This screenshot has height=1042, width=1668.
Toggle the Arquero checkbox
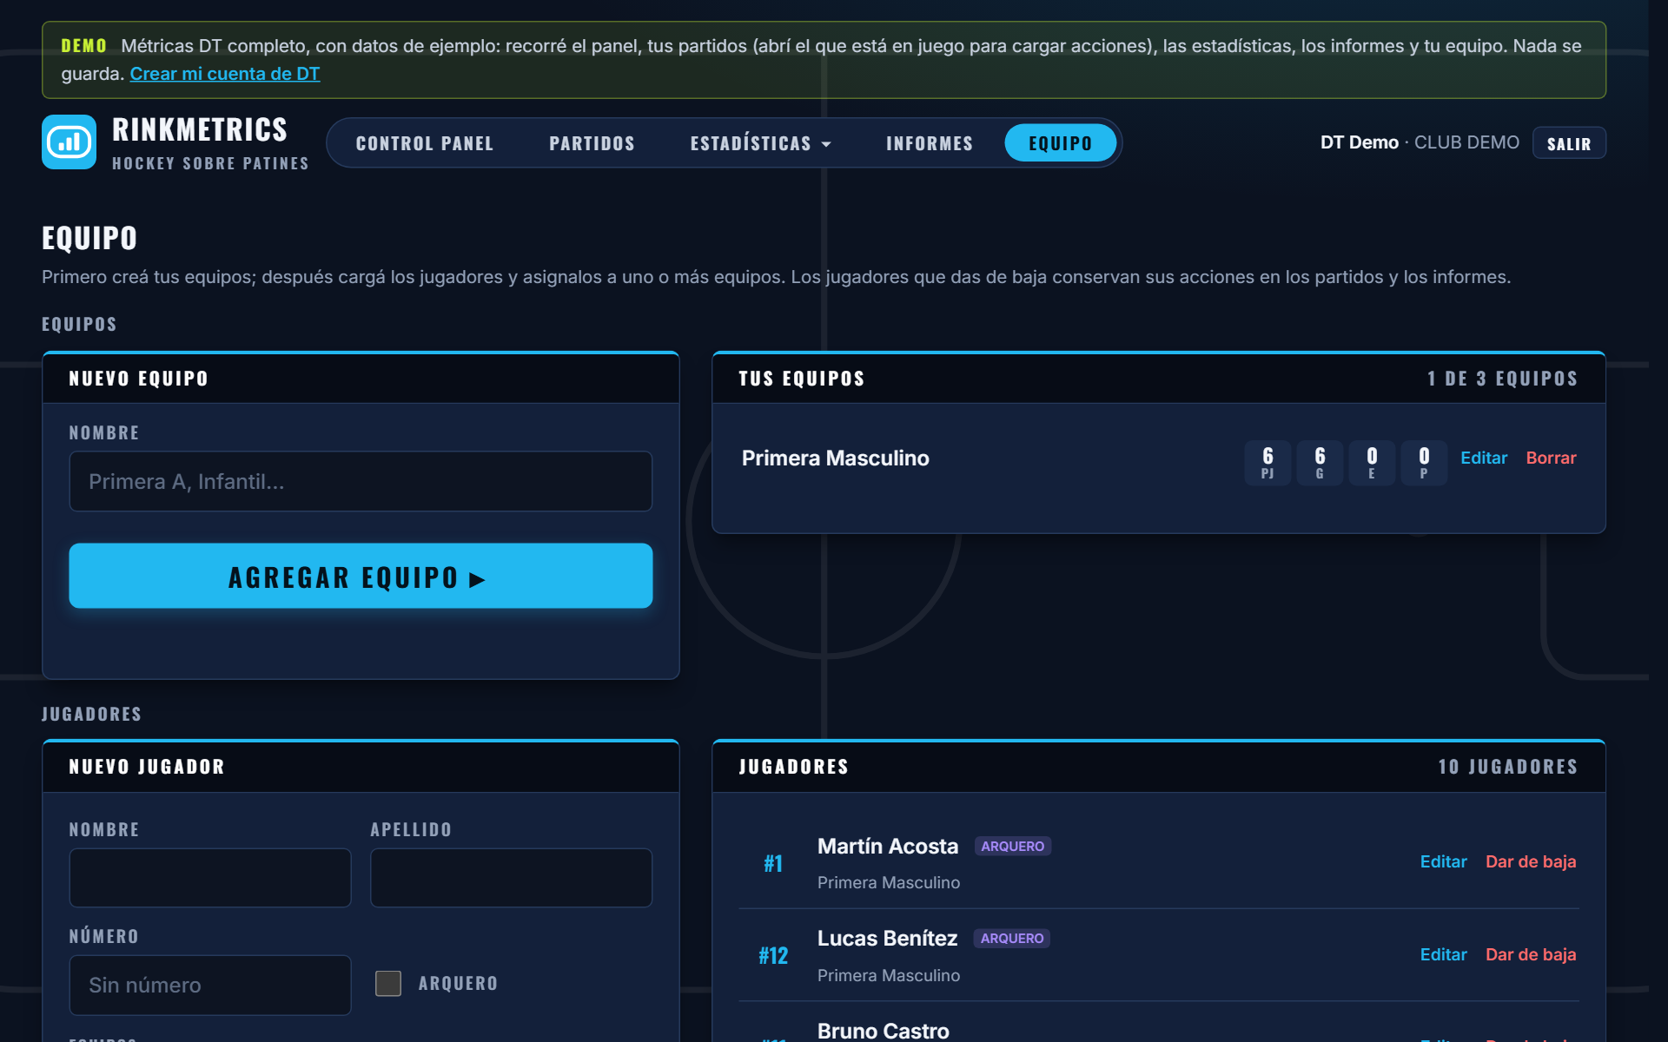pos(388,984)
